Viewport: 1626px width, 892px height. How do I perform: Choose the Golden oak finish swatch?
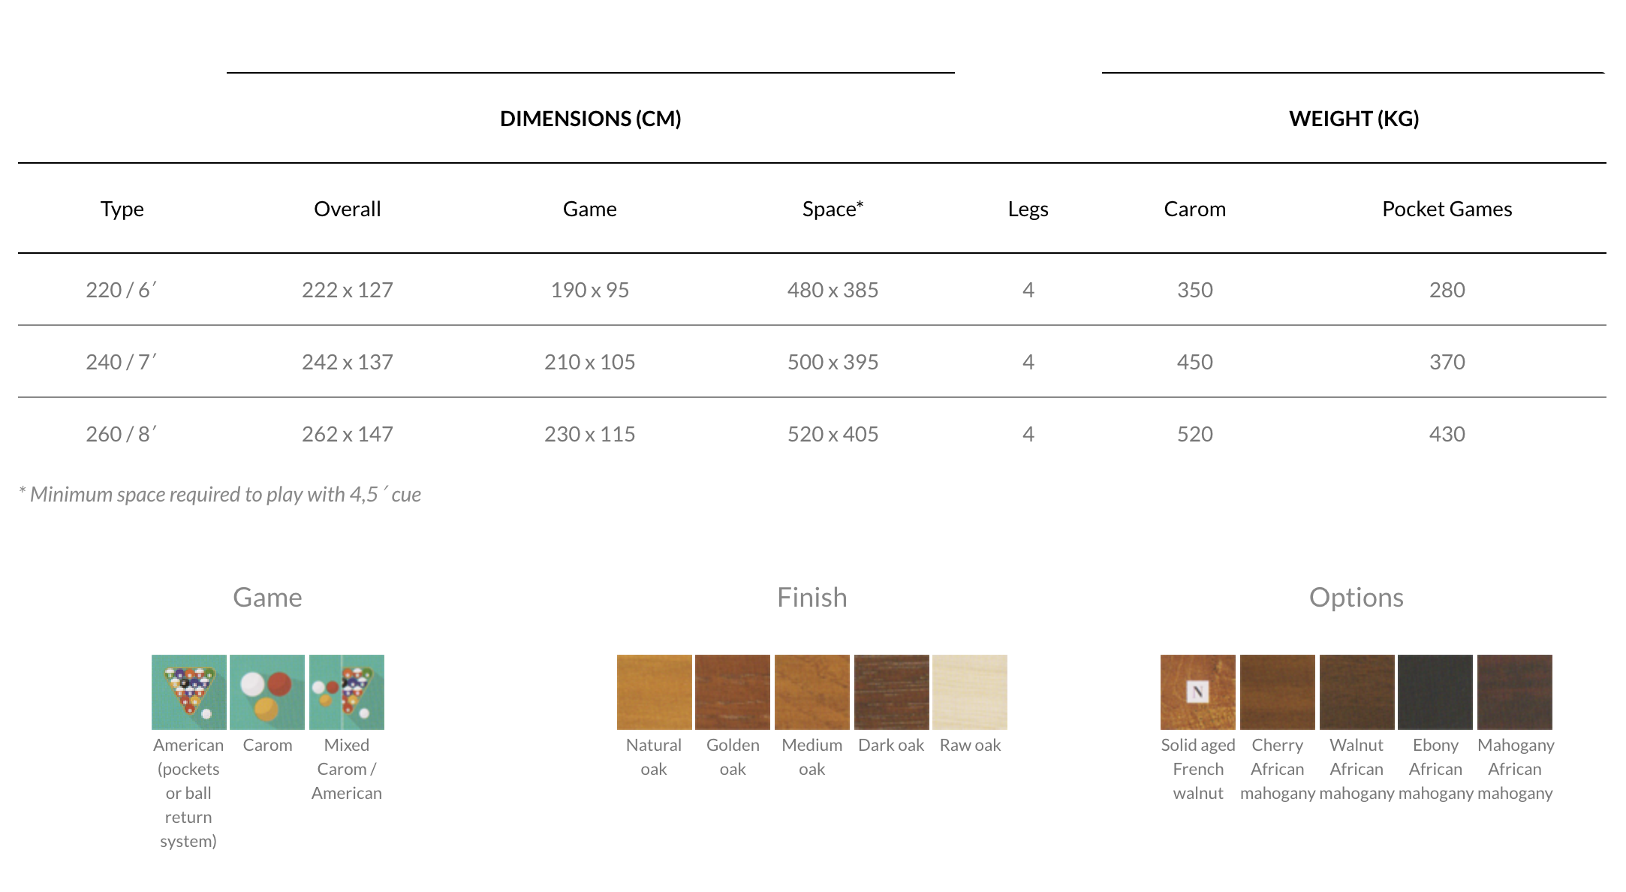coord(733,692)
